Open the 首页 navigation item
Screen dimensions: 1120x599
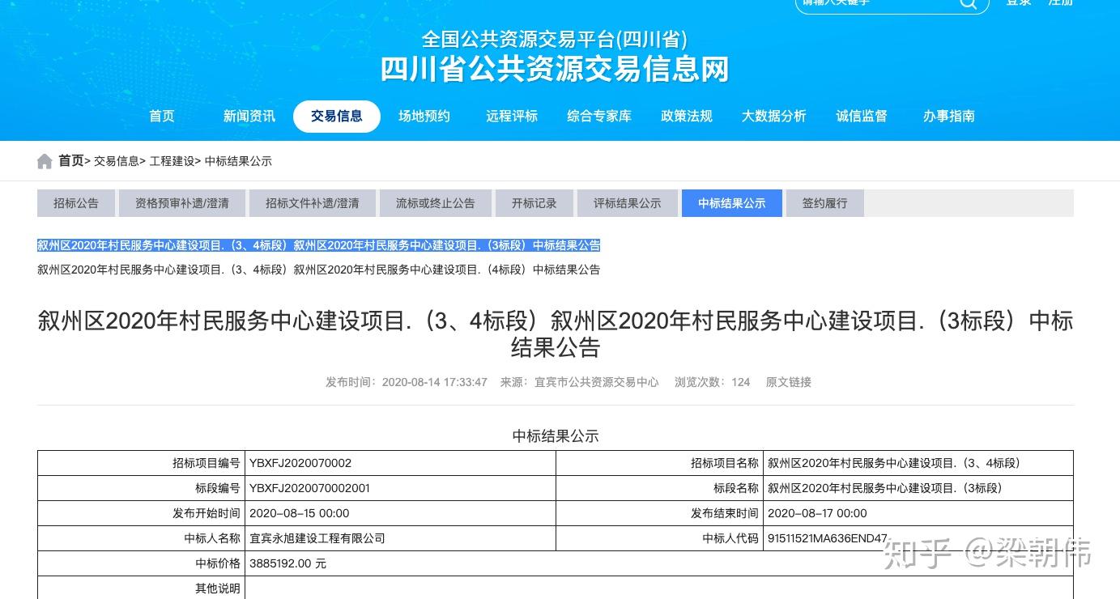click(x=162, y=117)
